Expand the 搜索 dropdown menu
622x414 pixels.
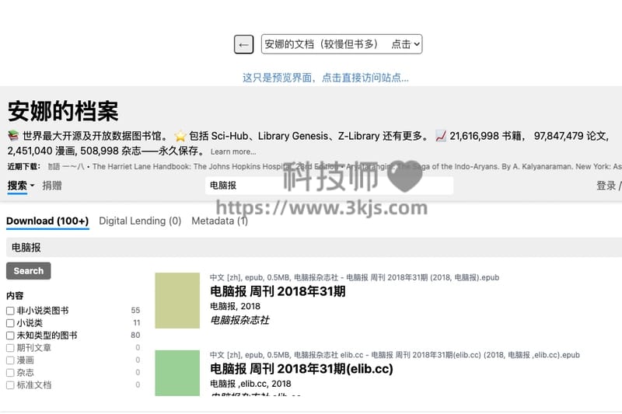pos(21,186)
